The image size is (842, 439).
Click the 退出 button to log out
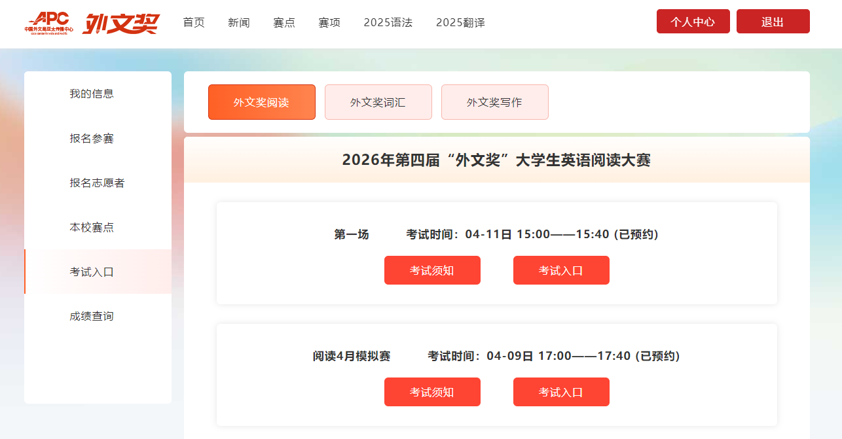click(773, 22)
